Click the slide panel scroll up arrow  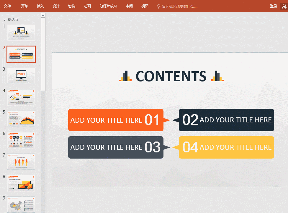pyautogui.click(x=43, y=15)
